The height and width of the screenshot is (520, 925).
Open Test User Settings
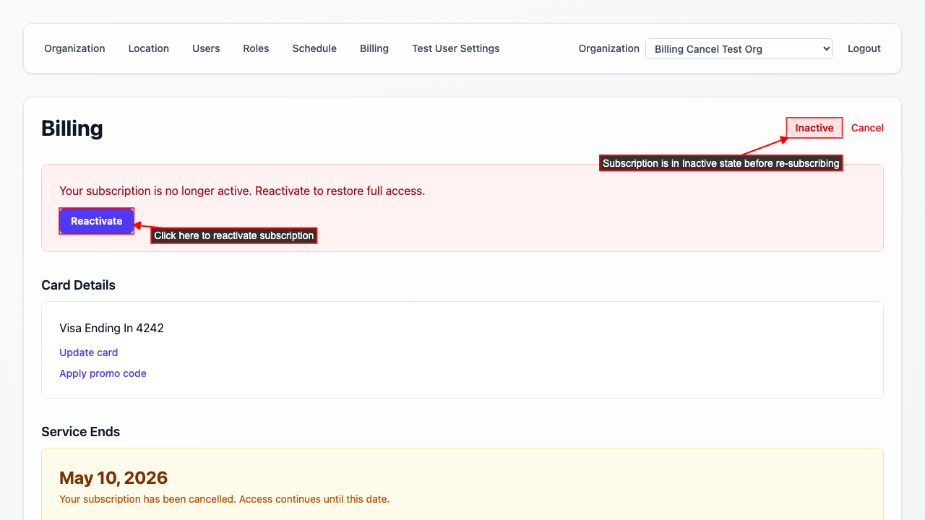click(455, 48)
